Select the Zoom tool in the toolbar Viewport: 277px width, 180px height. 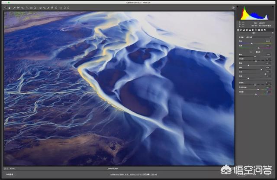coord(5,8)
